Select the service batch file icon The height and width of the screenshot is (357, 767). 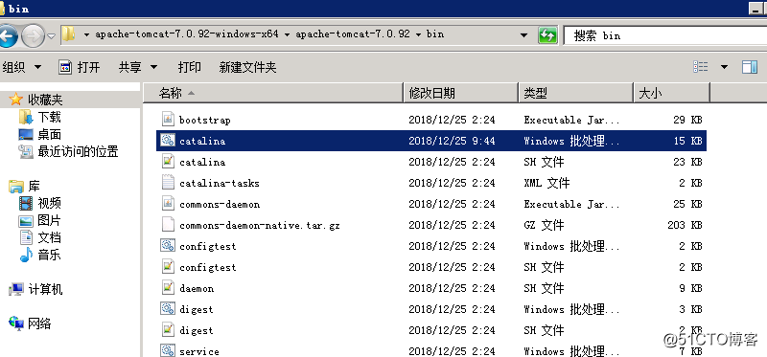tap(168, 350)
